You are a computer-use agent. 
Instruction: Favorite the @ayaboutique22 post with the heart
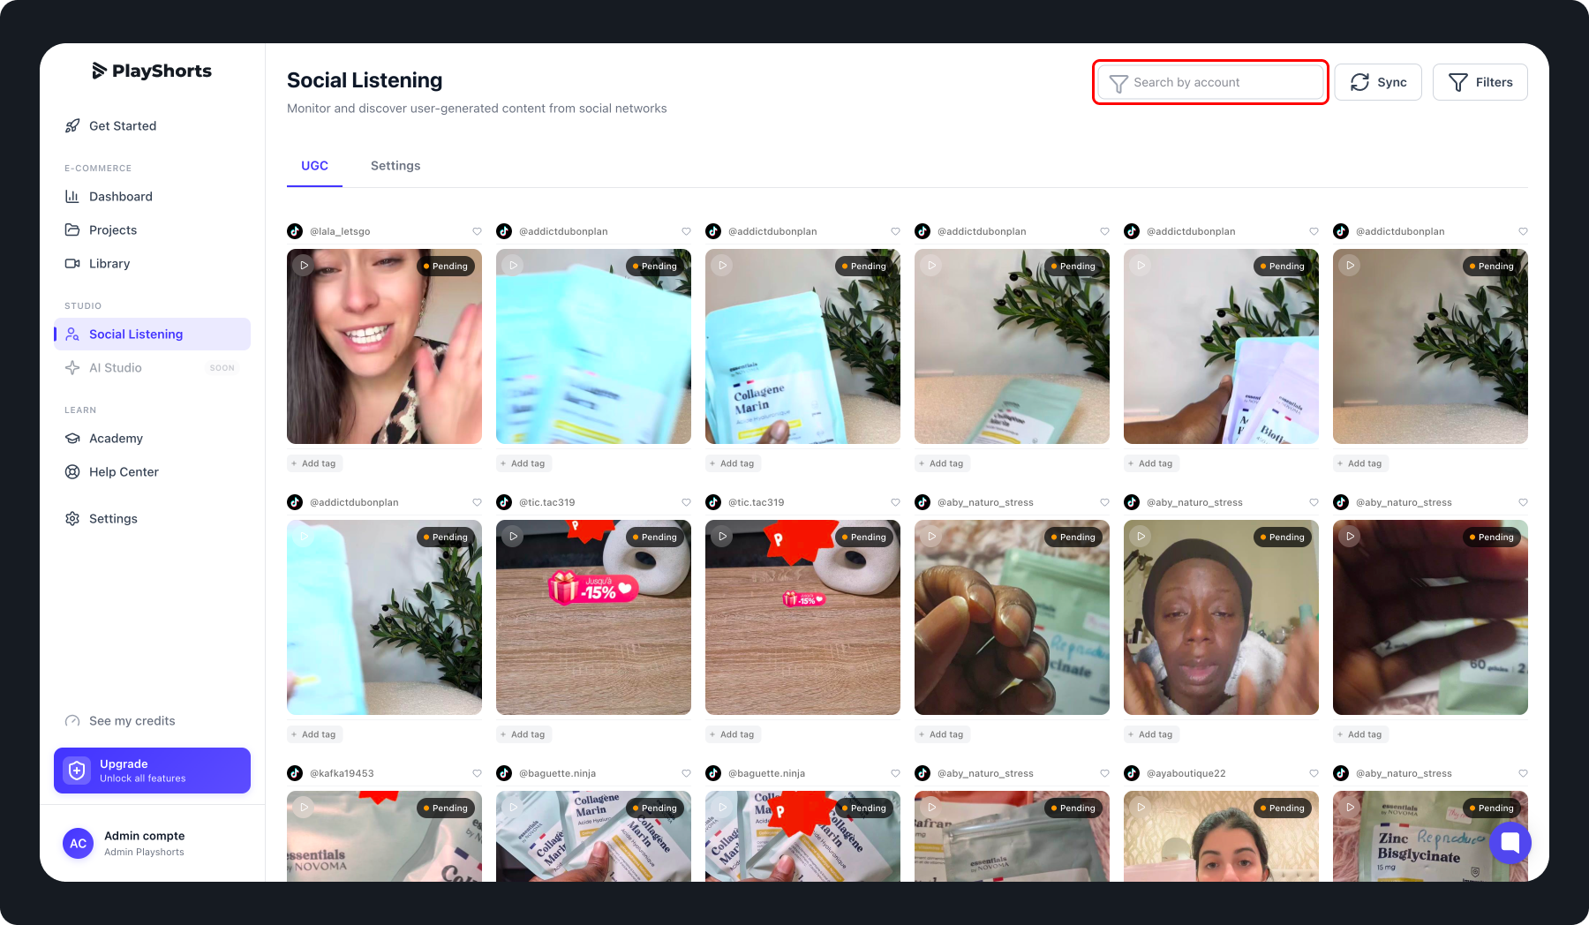(1314, 773)
